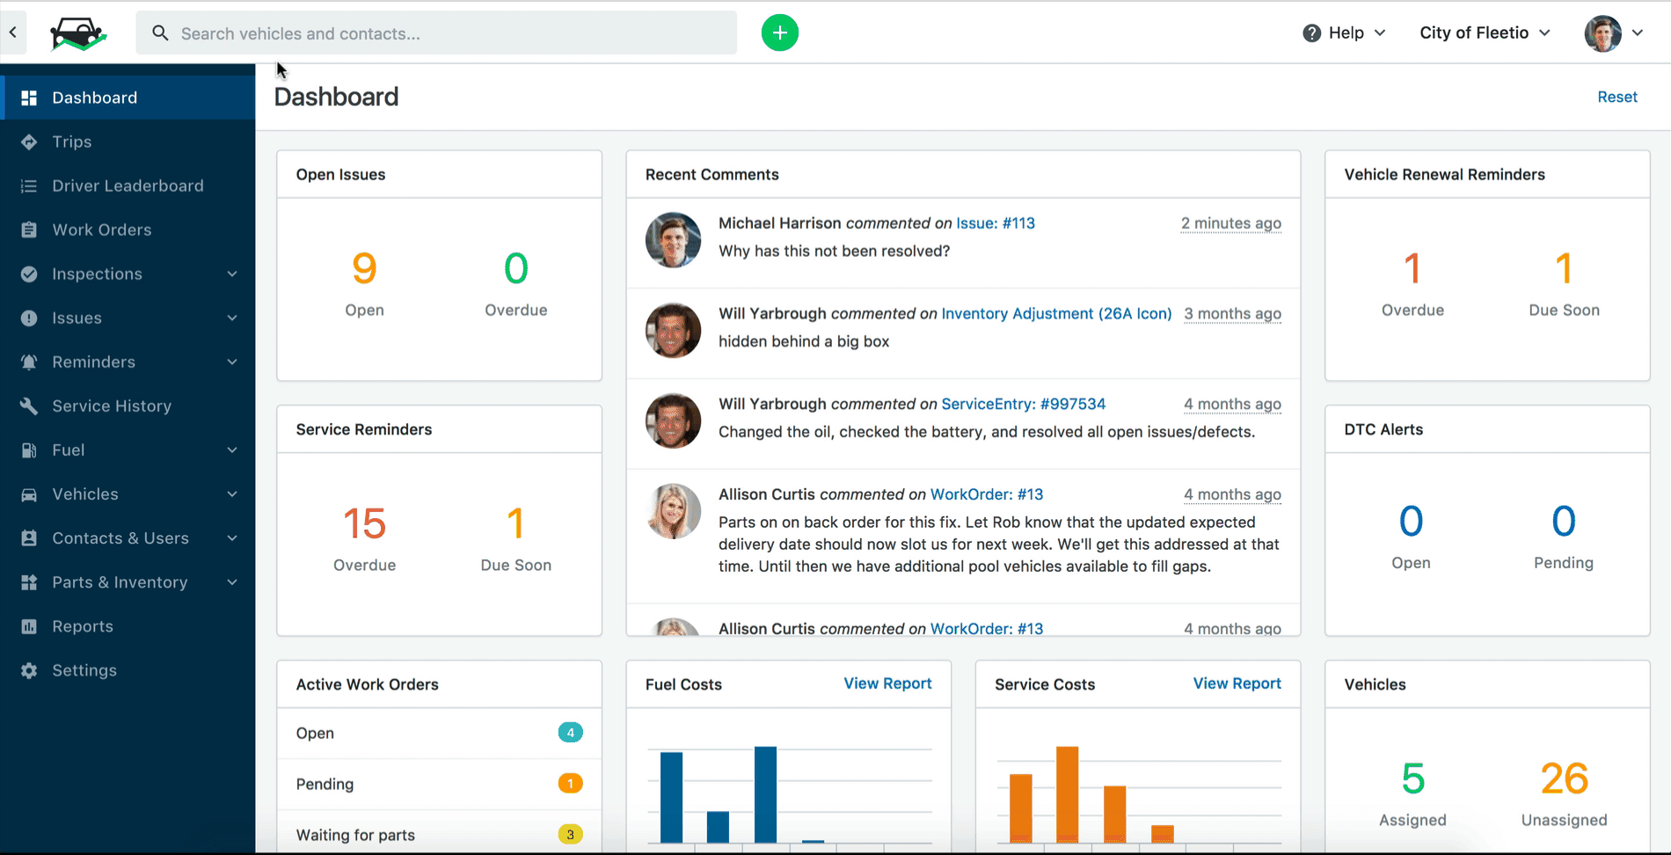The image size is (1671, 855).
Task: Expand the Parts & Inventory chevron
Action: click(232, 581)
